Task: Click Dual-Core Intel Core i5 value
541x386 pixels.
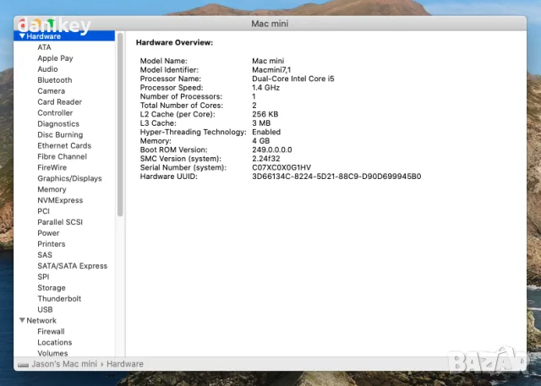Action: (x=293, y=79)
